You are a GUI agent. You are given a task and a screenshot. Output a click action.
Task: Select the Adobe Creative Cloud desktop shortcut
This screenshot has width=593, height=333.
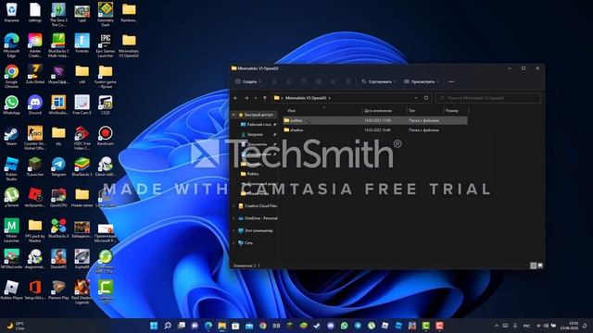[35, 45]
